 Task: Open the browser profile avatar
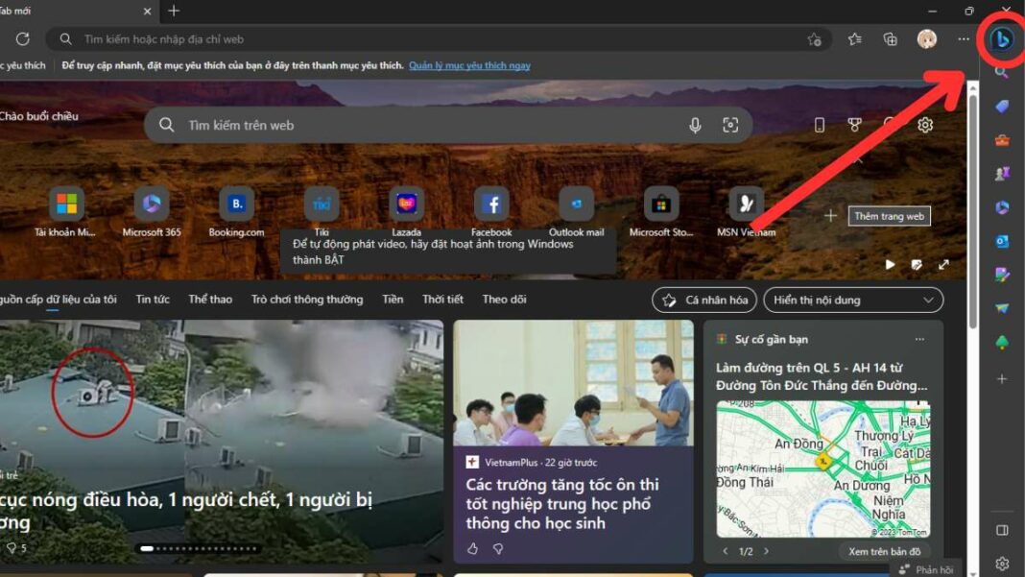[x=927, y=39]
